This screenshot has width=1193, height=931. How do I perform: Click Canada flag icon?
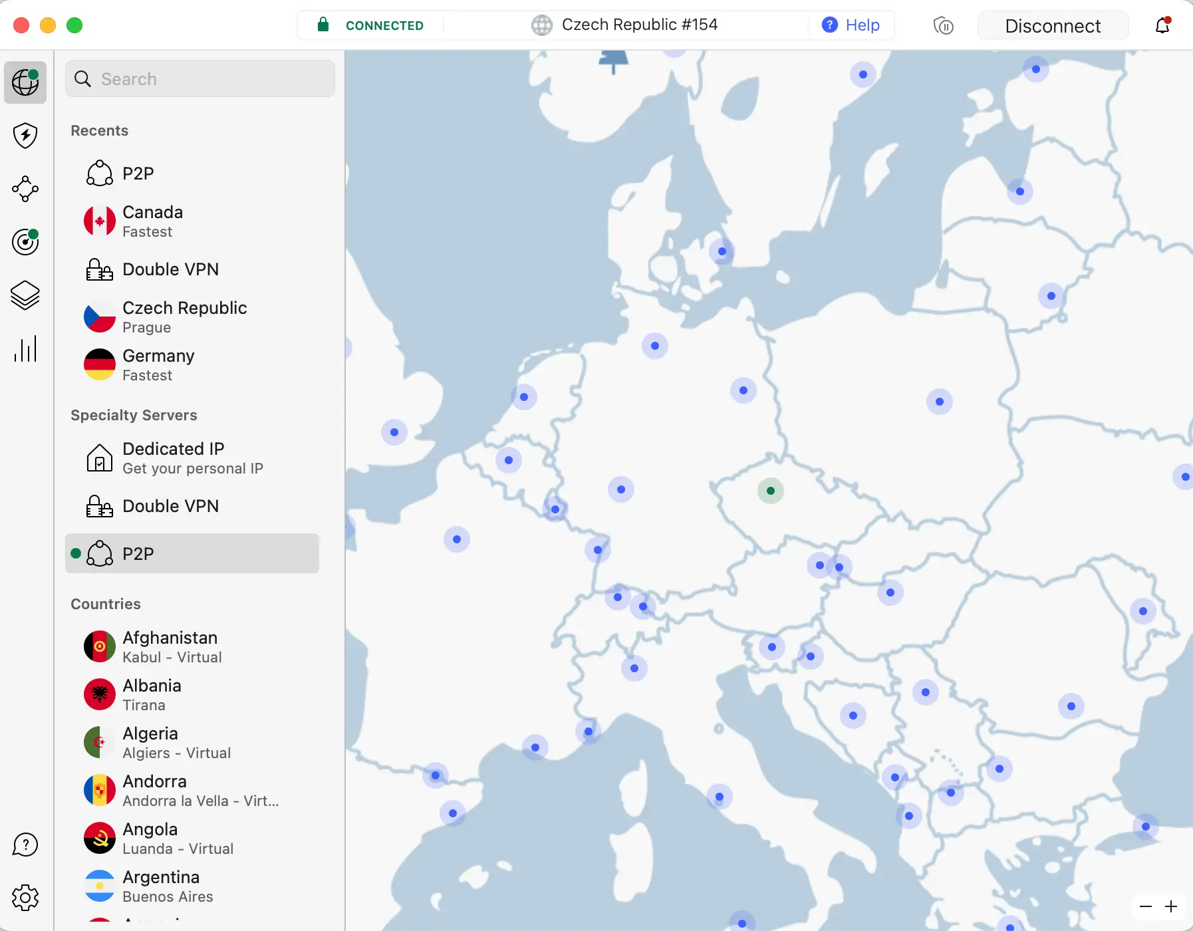pyautogui.click(x=100, y=221)
